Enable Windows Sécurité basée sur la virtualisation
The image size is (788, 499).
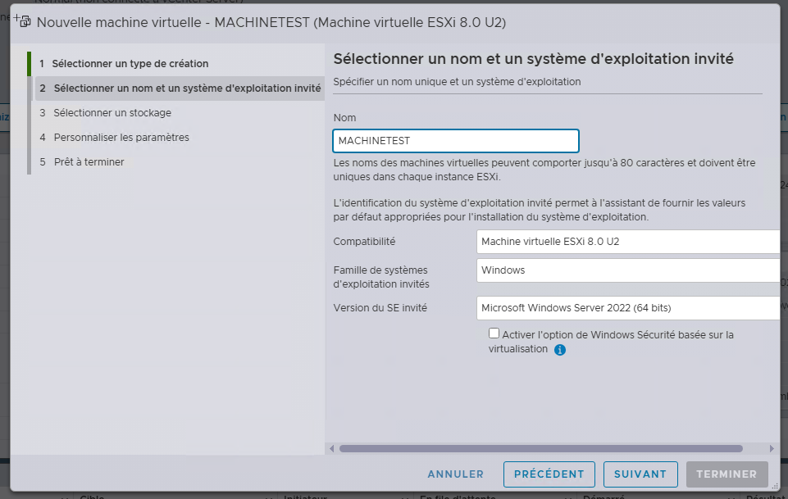point(494,333)
